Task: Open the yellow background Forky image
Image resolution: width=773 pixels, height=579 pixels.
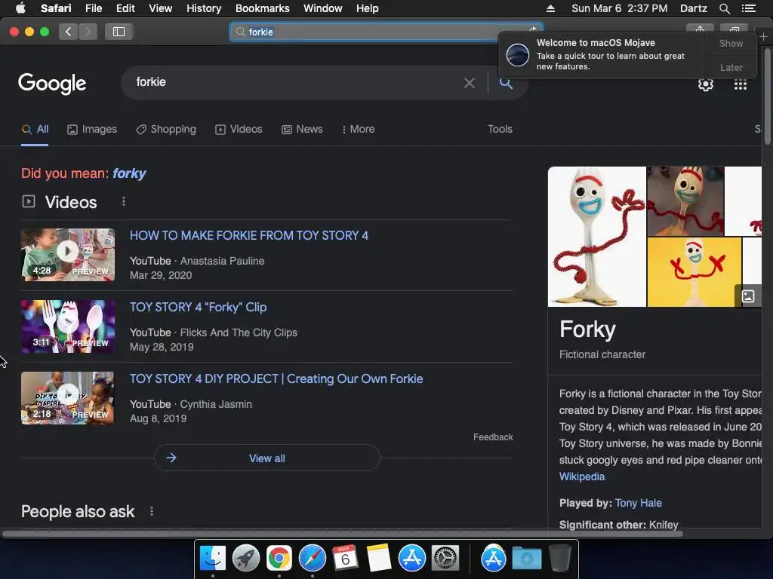Action: tap(694, 271)
